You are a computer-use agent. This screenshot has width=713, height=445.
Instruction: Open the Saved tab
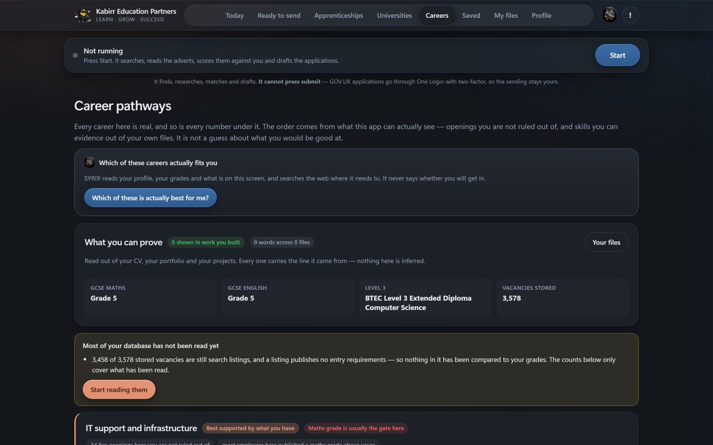tap(471, 15)
